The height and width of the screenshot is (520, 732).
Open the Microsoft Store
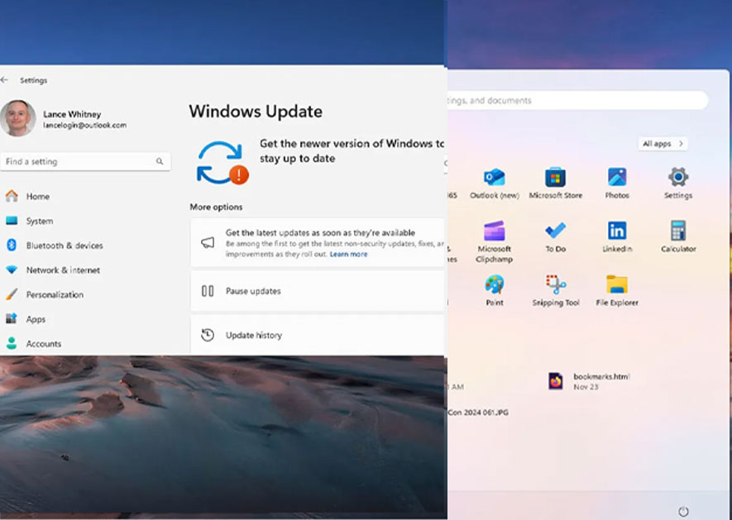pyautogui.click(x=555, y=179)
